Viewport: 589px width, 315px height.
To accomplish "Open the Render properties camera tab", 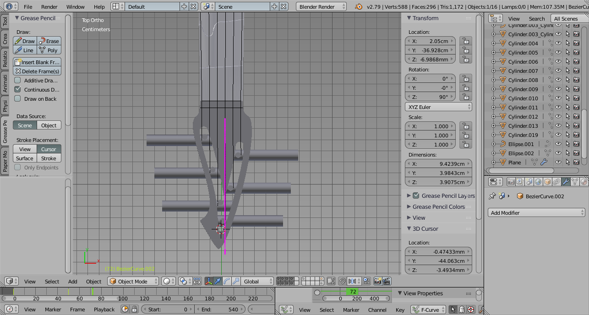I will tap(511, 182).
